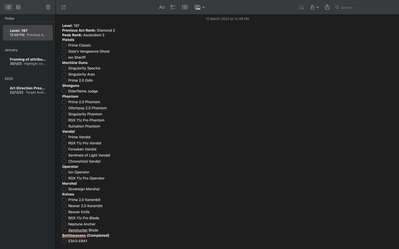Tick the Elderflame Judge checkbox
399x249 pixels.
(64, 91)
